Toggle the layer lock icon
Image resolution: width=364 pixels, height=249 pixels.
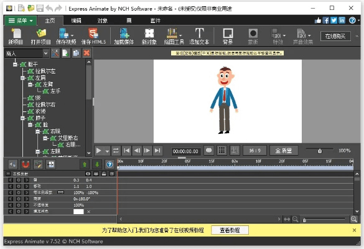tap(104, 174)
